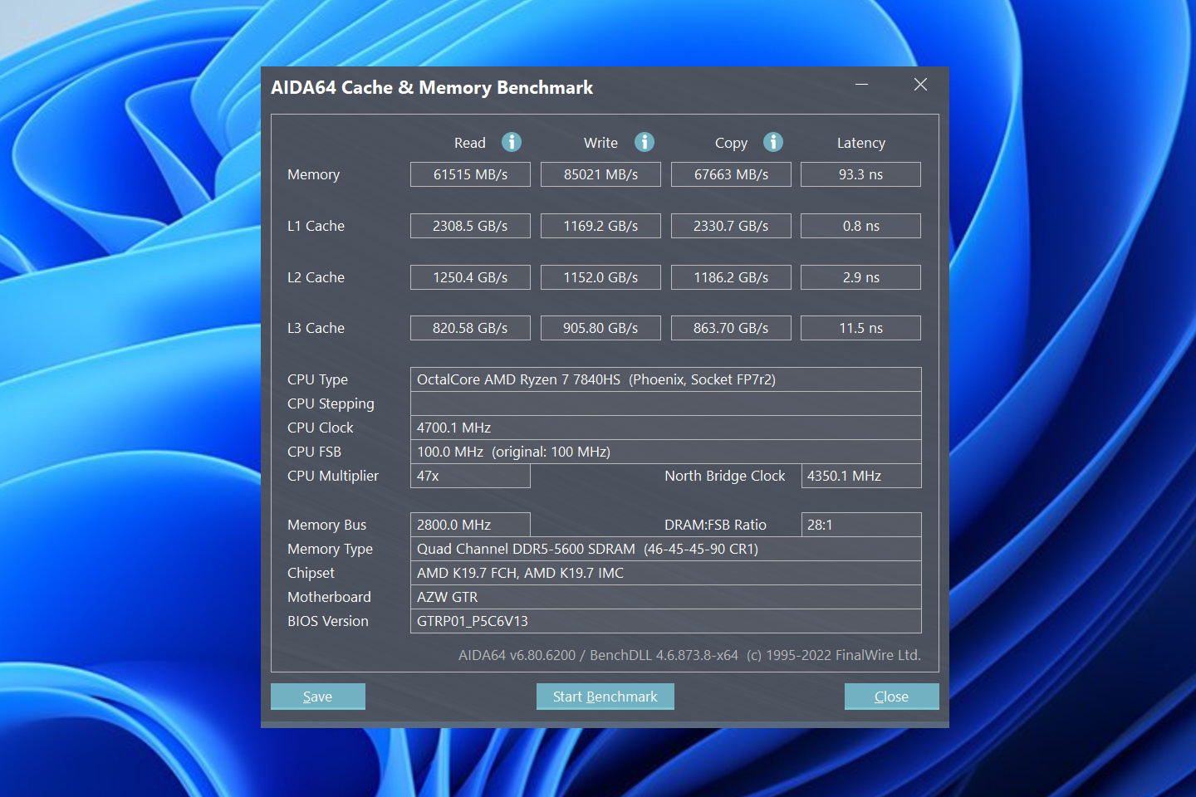Click the Copy column header text
The image size is (1196, 797).
731,143
